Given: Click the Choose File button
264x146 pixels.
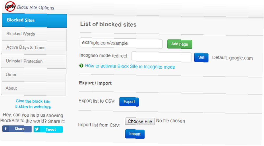Looking at the screenshot, I should tap(140, 121).
